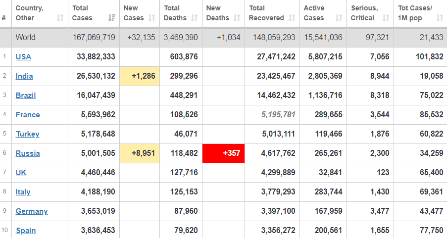This screenshot has height=238, width=447.
Task: Sort by Serious, Critical column arrows
Action: [386, 18]
